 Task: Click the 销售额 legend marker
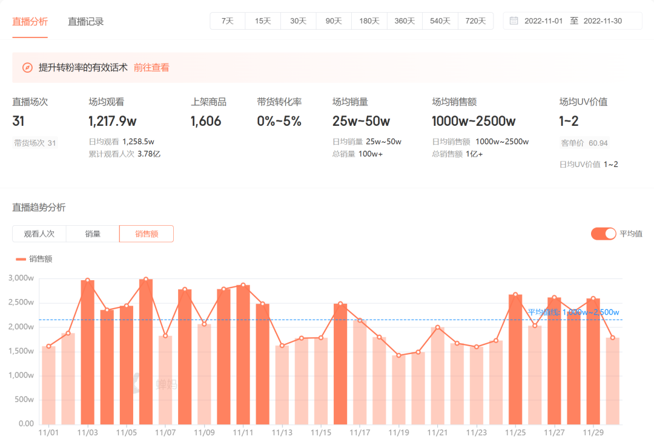(x=21, y=259)
